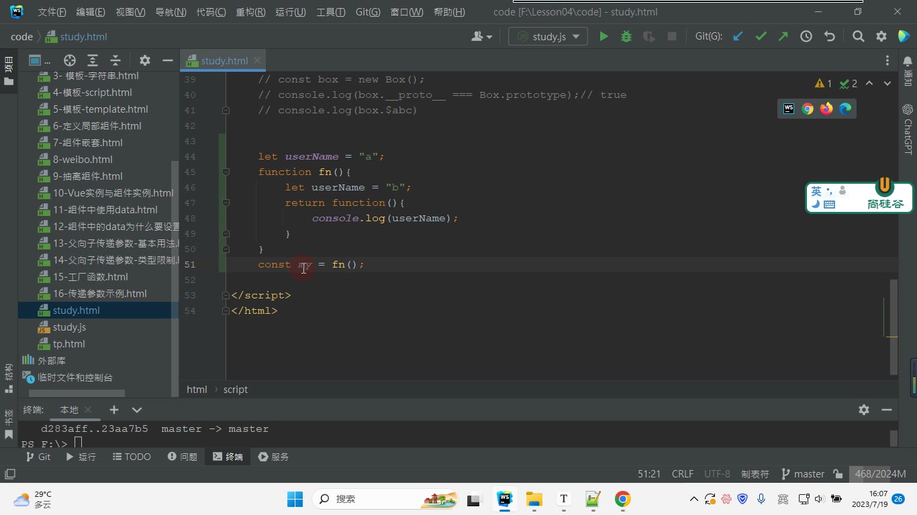
Task: Collapse the function fn() code block
Action: click(226, 172)
